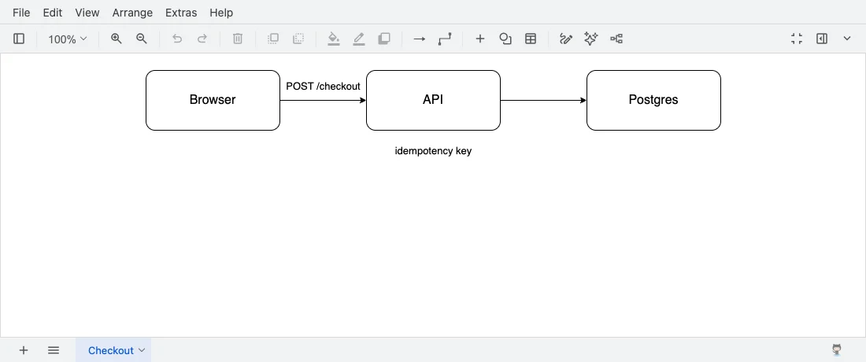
Task: Click the Insert Table icon
Action: pyautogui.click(x=531, y=39)
